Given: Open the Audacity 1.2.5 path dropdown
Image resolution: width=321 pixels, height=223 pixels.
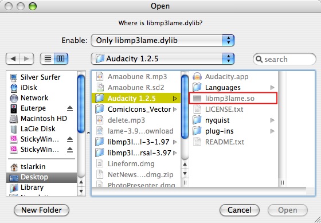Looking at the screenshot, I should pos(163,59).
